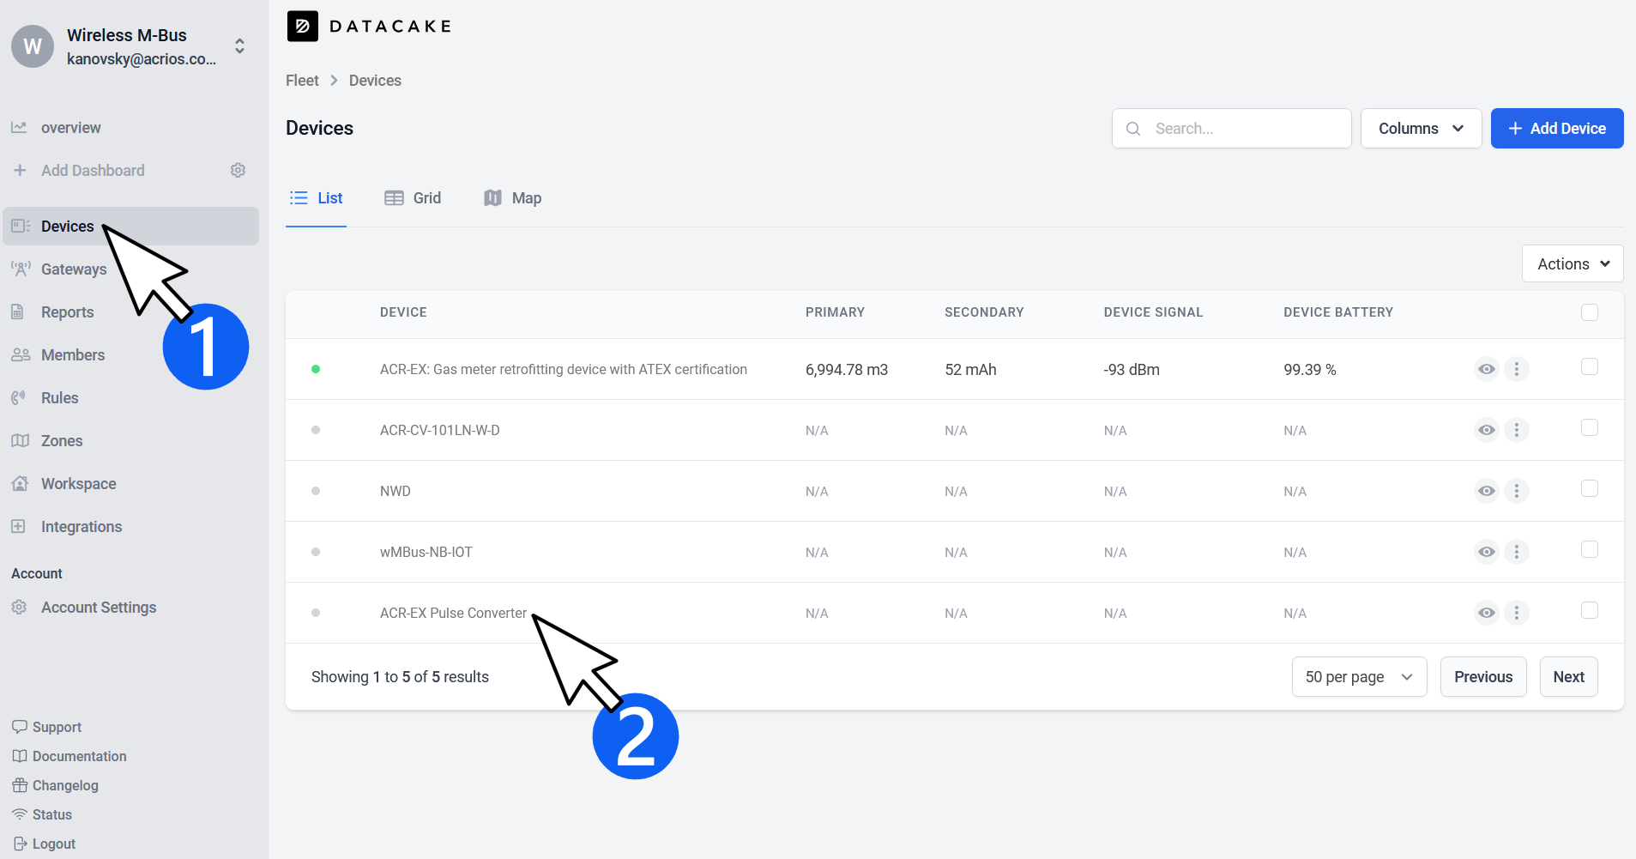The image size is (1636, 859).
Task: Click eye icon for wMBus-NB-IOT row
Action: (x=1487, y=552)
